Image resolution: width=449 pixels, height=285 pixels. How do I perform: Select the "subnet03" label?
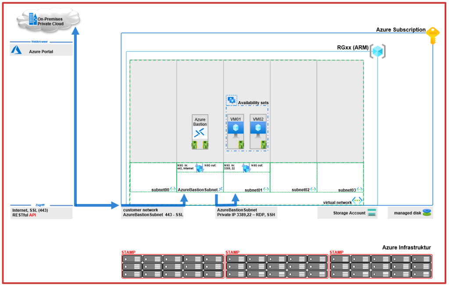pos(347,190)
